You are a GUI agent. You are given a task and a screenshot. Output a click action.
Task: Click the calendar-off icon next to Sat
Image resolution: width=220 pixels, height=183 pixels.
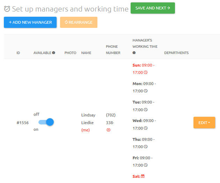(143, 176)
